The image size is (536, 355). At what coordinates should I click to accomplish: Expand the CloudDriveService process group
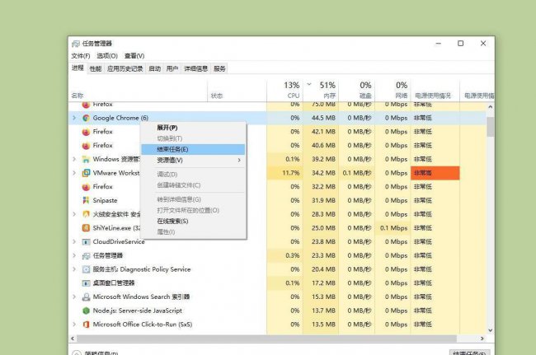74,241
